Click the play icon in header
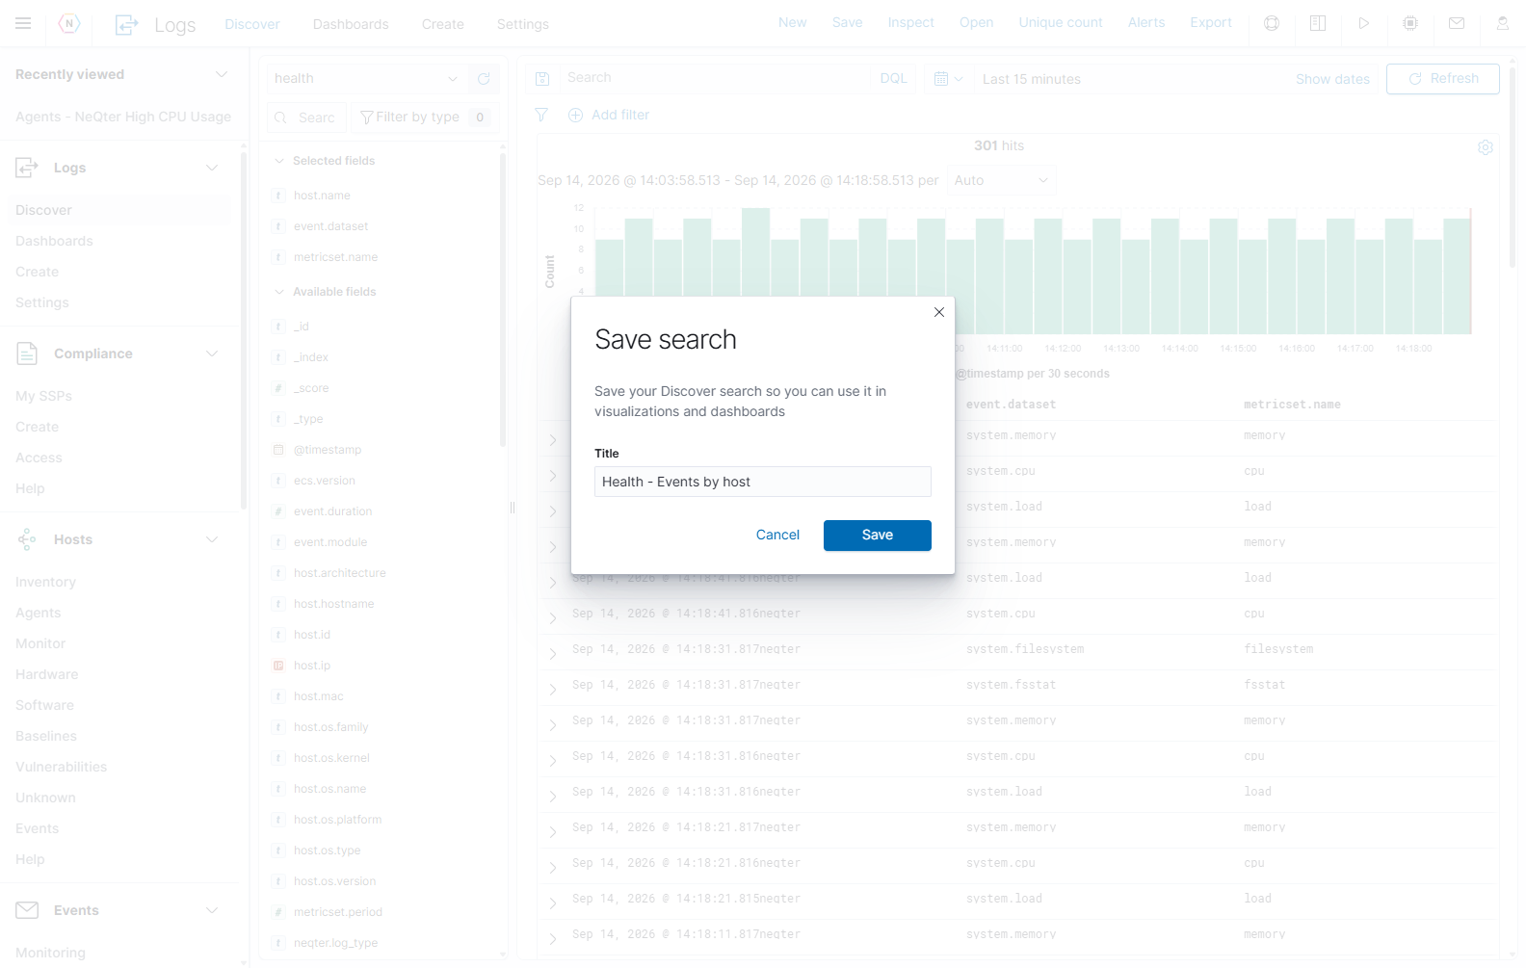The width and height of the screenshot is (1526, 968). (x=1364, y=23)
